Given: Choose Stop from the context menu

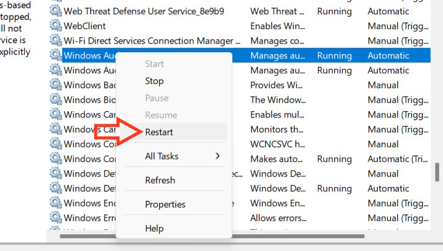Looking at the screenshot, I should point(154,81).
